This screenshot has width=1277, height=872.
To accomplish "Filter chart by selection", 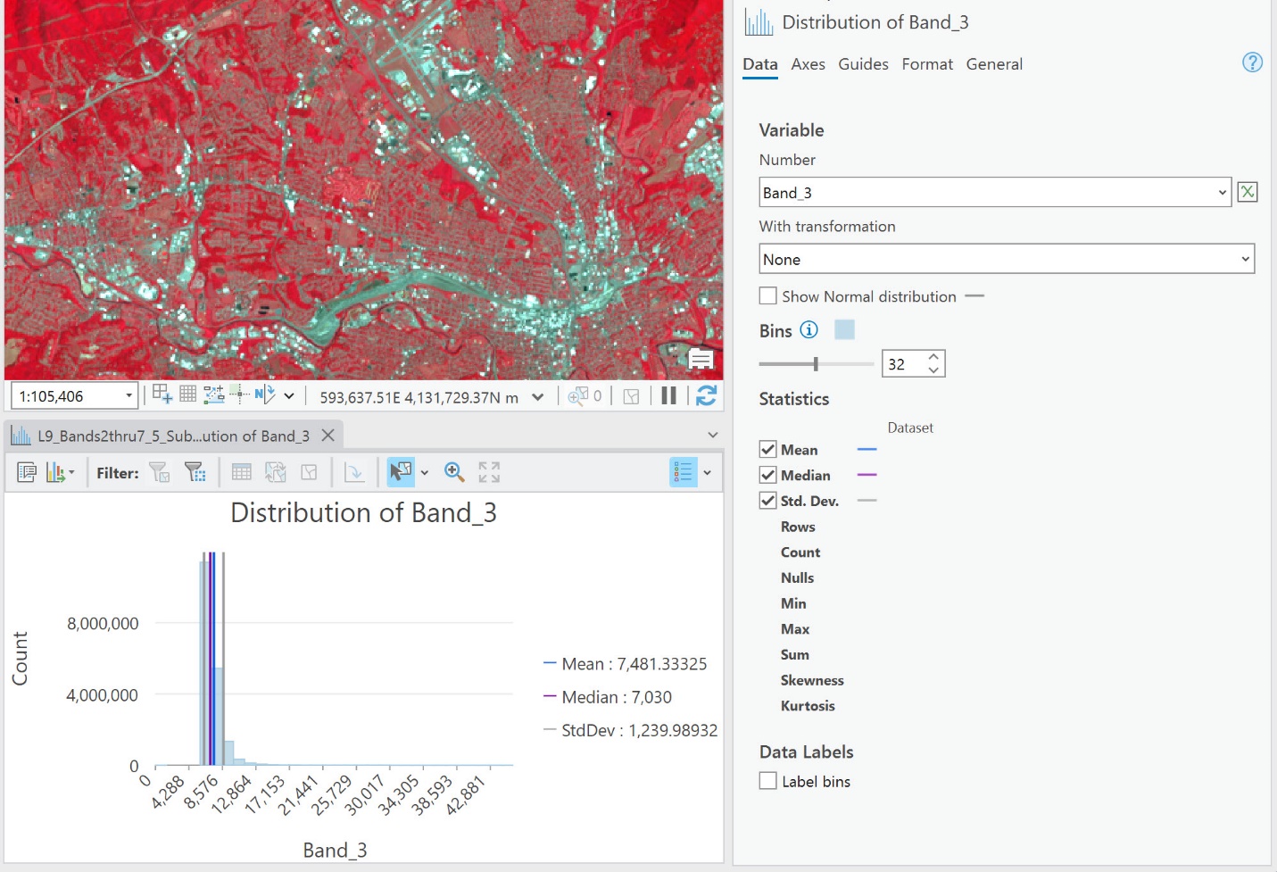I will coord(195,472).
